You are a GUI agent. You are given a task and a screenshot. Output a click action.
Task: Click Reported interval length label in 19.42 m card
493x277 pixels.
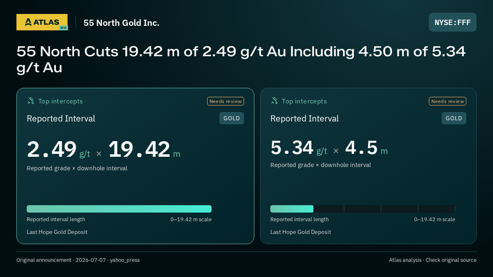tap(56, 220)
